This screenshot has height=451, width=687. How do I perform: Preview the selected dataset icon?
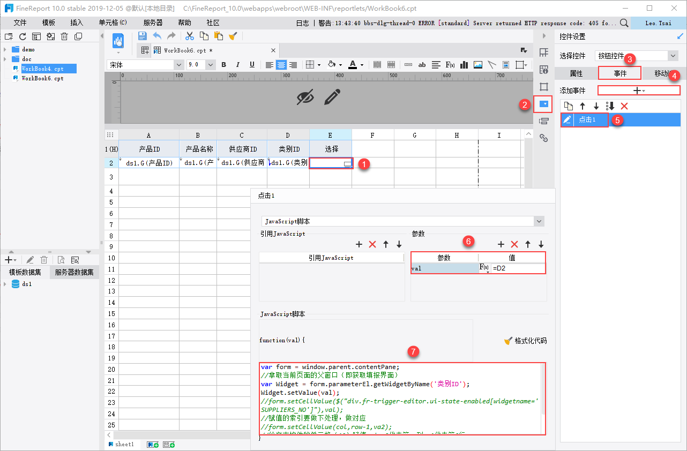tap(61, 260)
